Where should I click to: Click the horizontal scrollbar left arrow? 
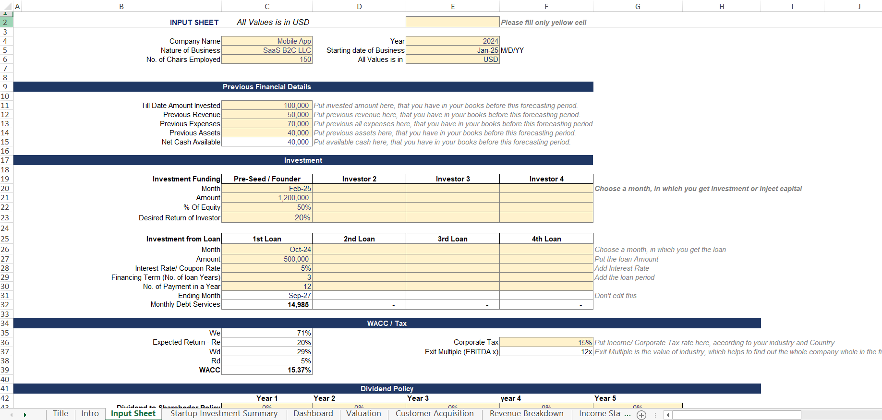(667, 415)
